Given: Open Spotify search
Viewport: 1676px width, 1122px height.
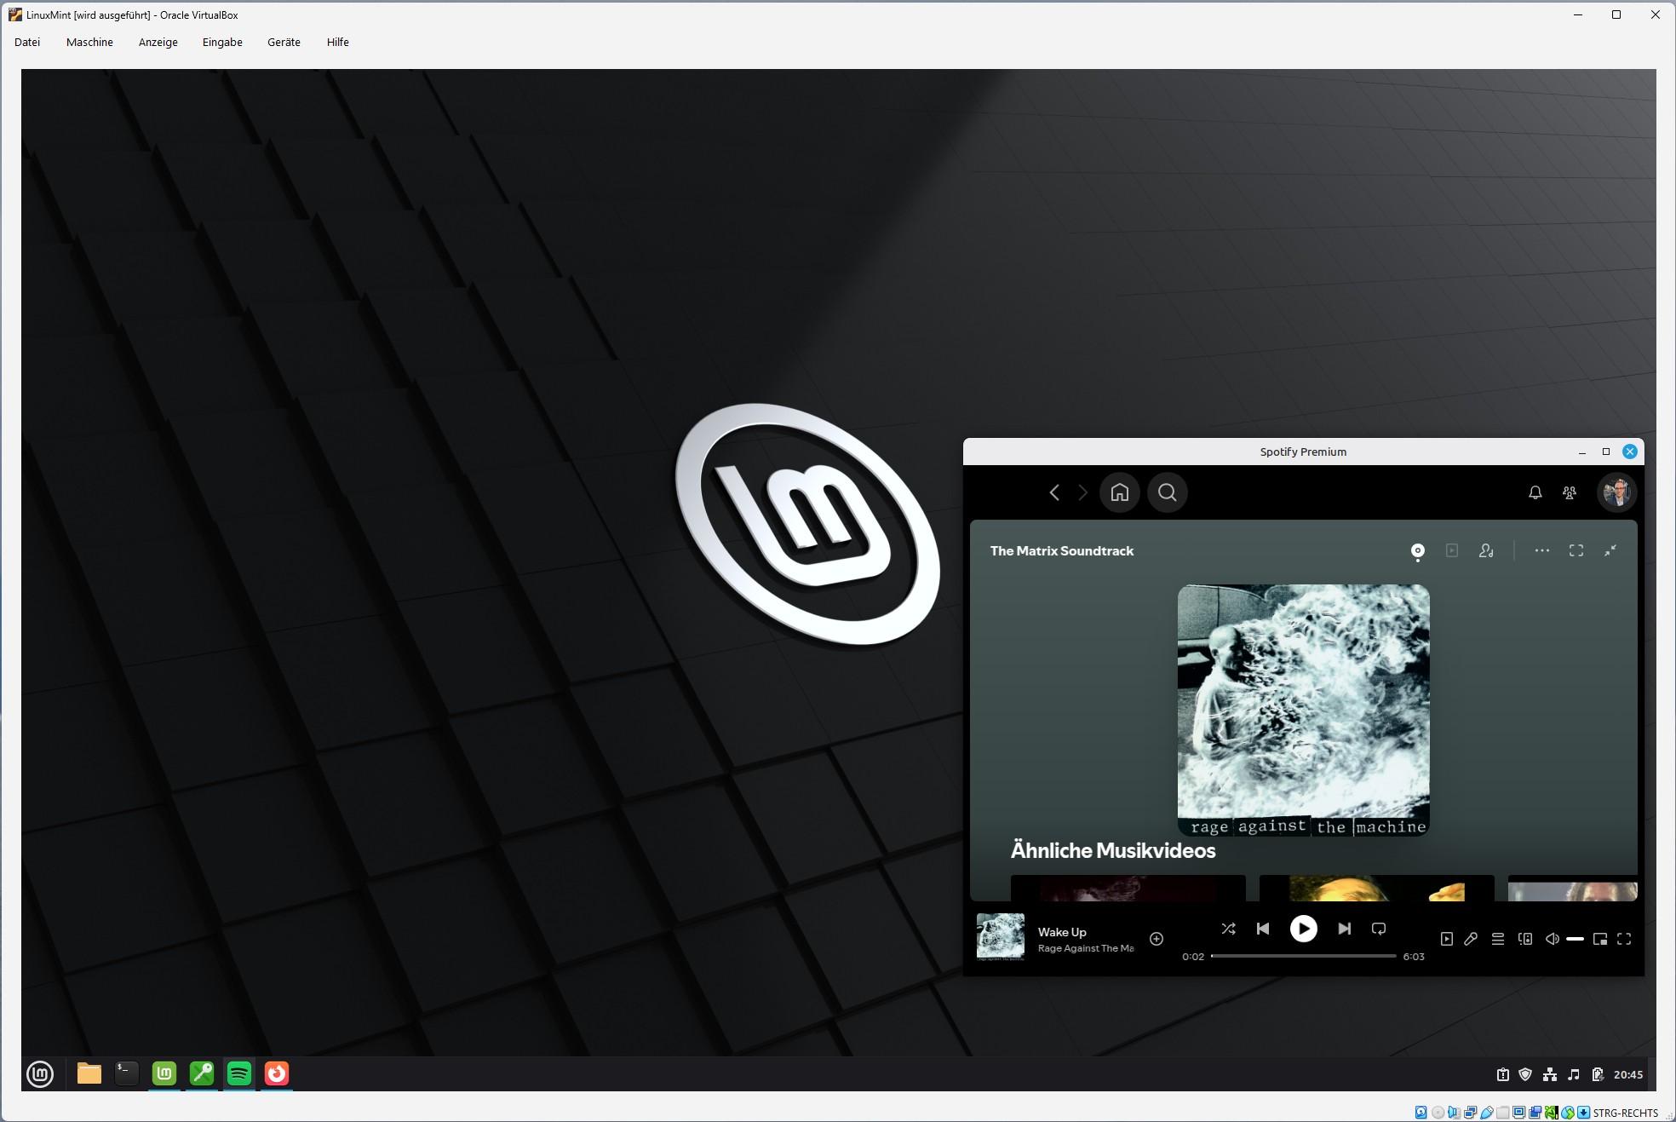Looking at the screenshot, I should coord(1167,492).
